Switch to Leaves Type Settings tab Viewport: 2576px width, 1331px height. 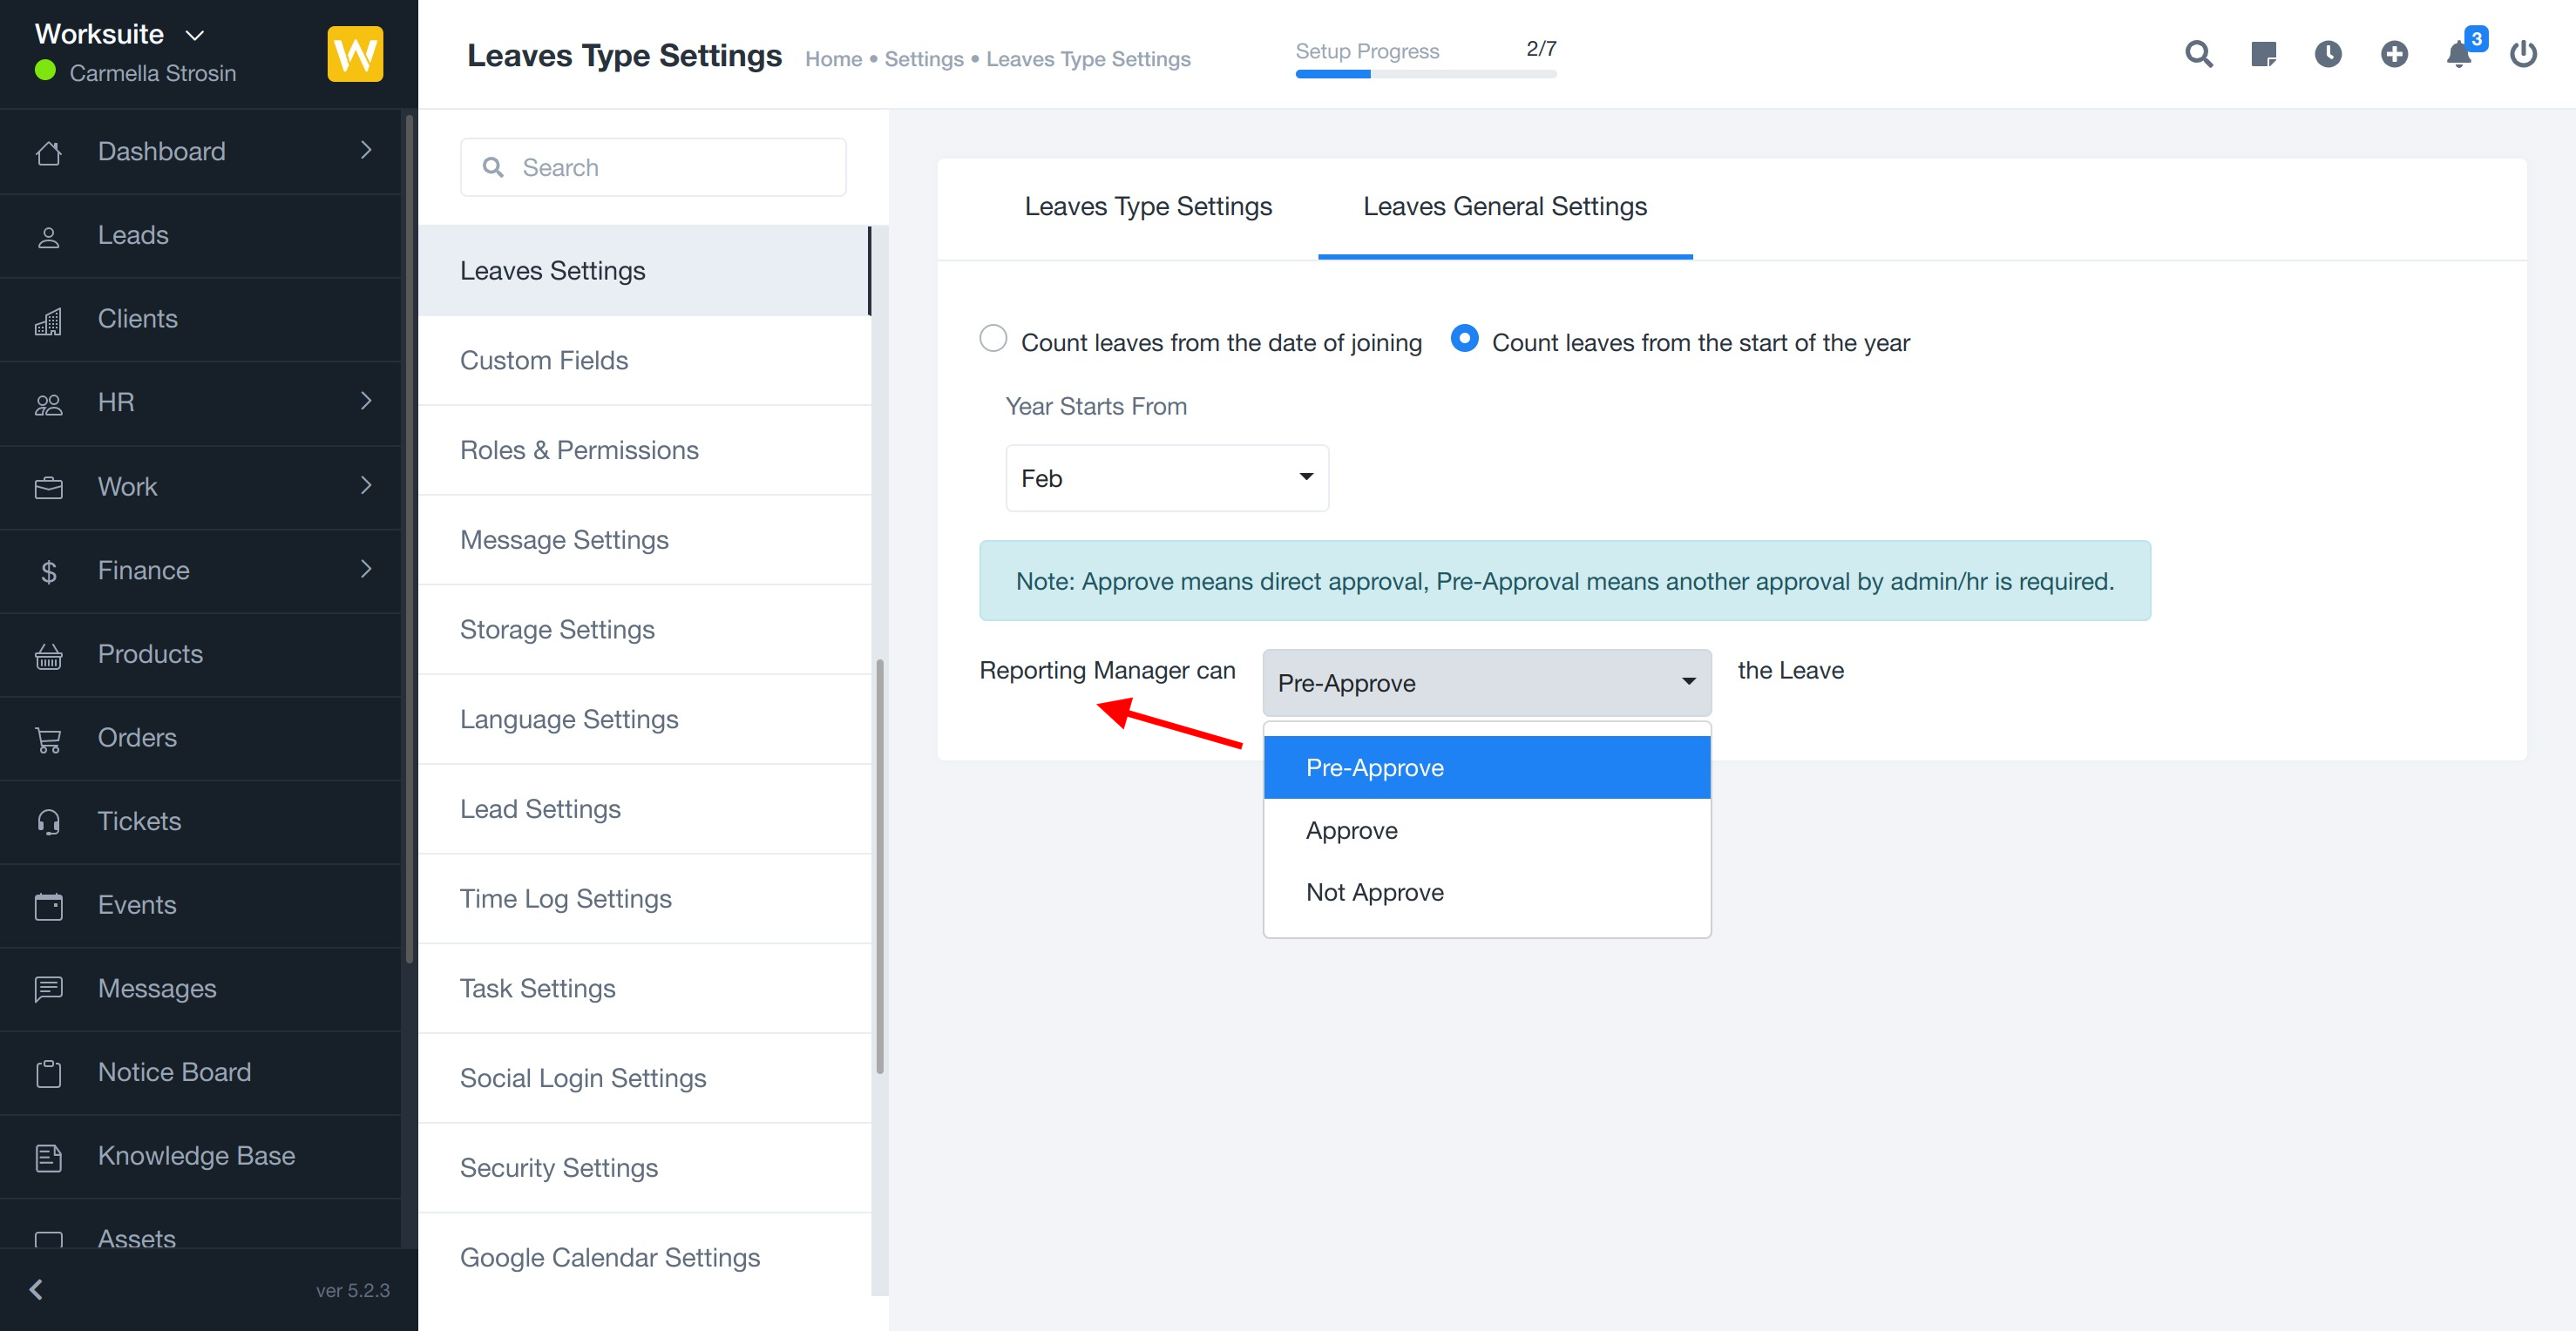click(1147, 206)
